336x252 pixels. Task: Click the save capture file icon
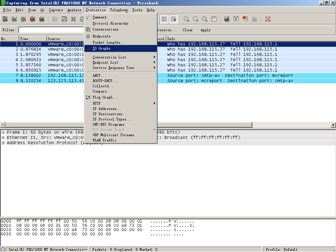click(64, 19)
